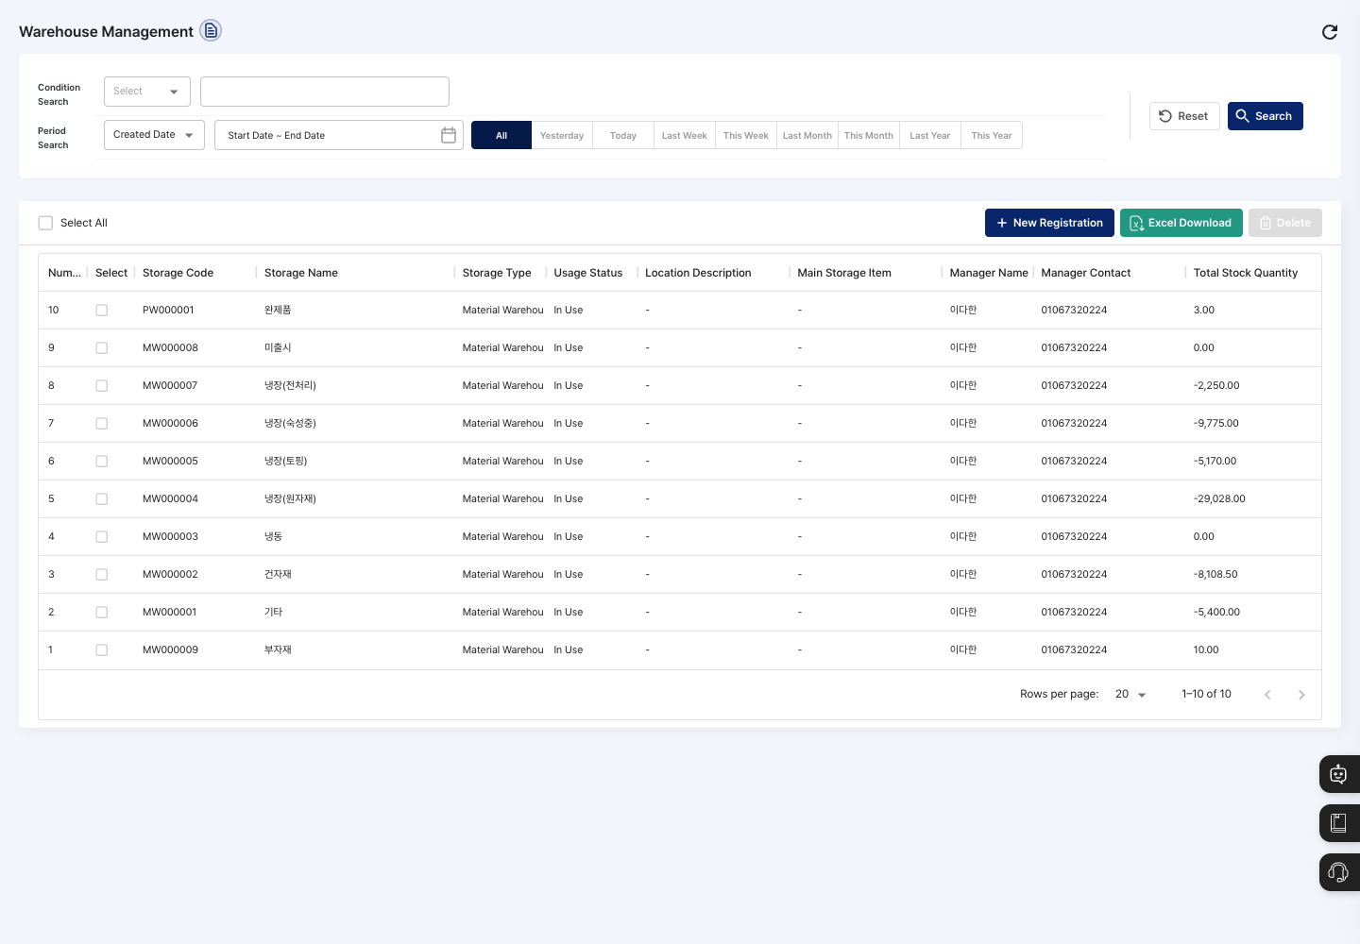Viewport: 1360px width, 944px height.
Task: Click the quantity -8,108.50 cell
Action: tap(1215, 575)
